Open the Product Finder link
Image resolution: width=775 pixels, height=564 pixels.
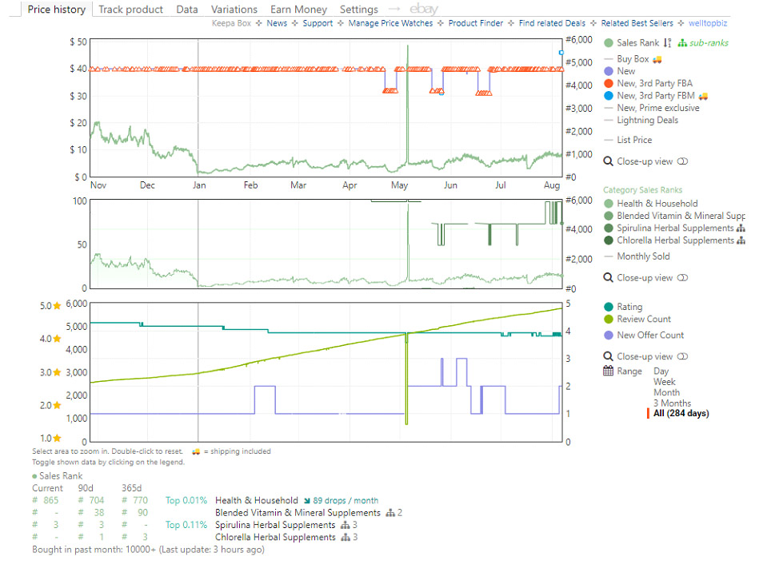pyautogui.click(x=475, y=23)
